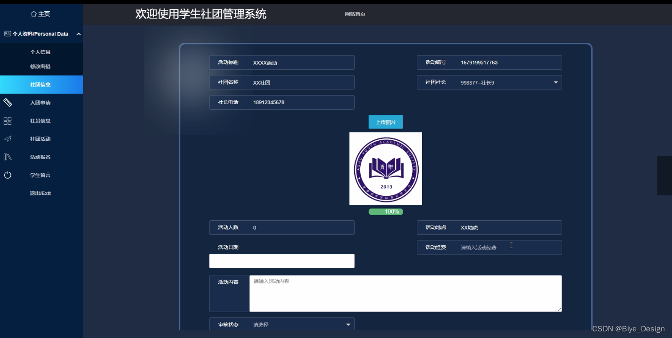This screenshot has width=672, height=338.
Task: Click the ID card icon beside 个人资料
Action: 8,34
